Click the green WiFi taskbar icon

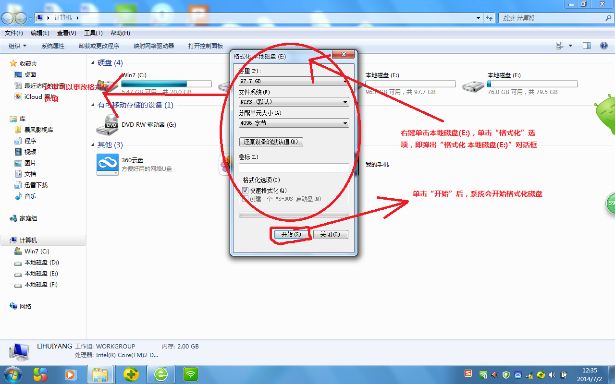(191, 374)
